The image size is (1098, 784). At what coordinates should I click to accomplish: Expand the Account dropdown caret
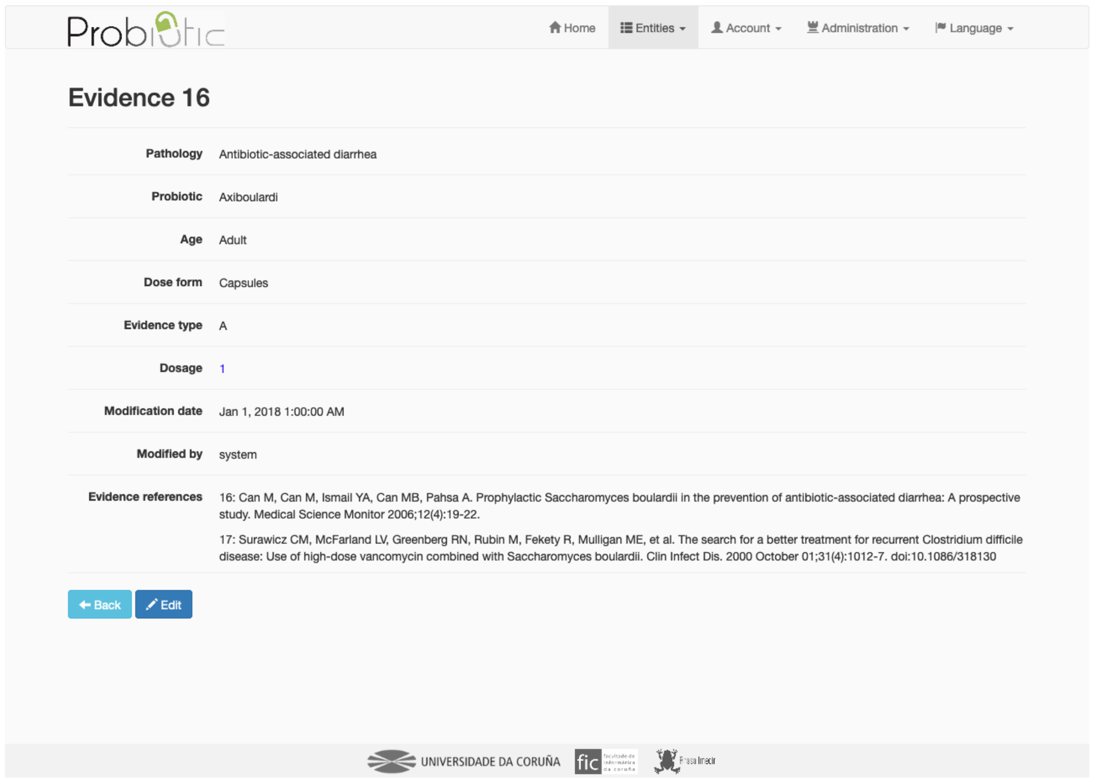click(x=778, y=29)
